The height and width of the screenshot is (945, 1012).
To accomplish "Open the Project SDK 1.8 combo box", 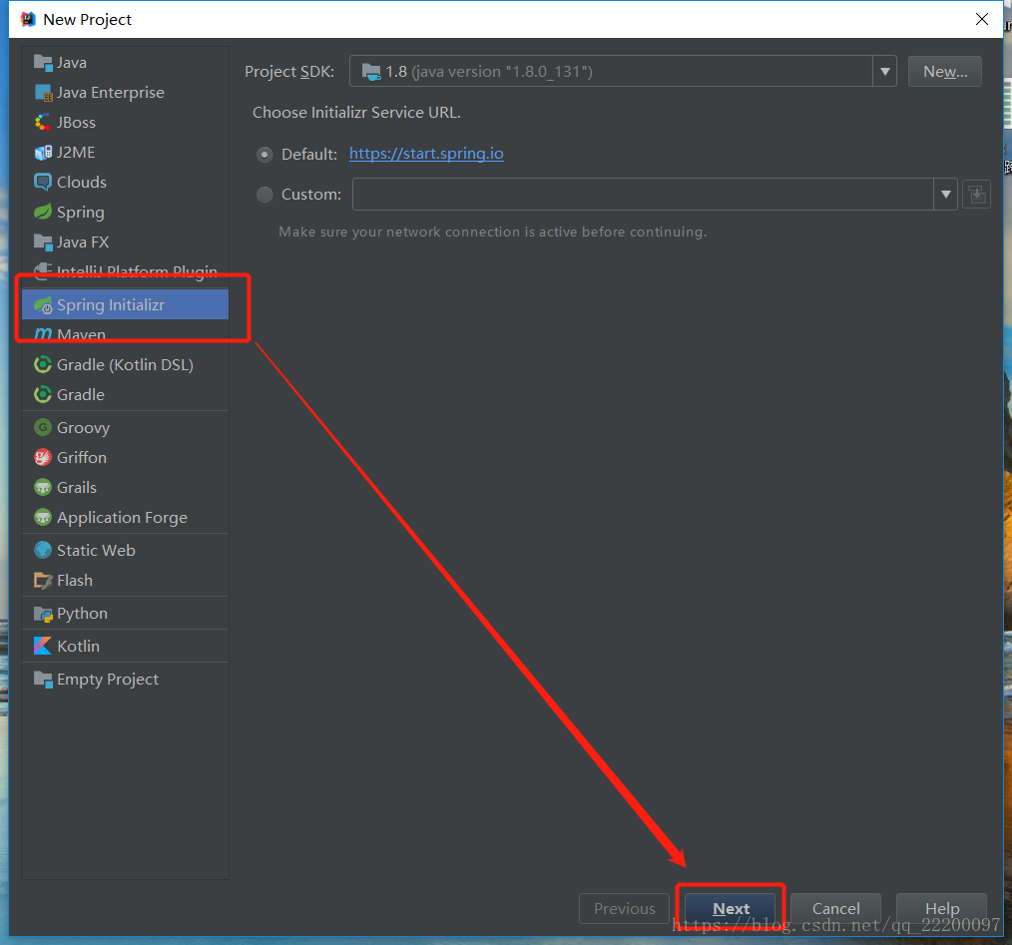I will pos(623,72).
